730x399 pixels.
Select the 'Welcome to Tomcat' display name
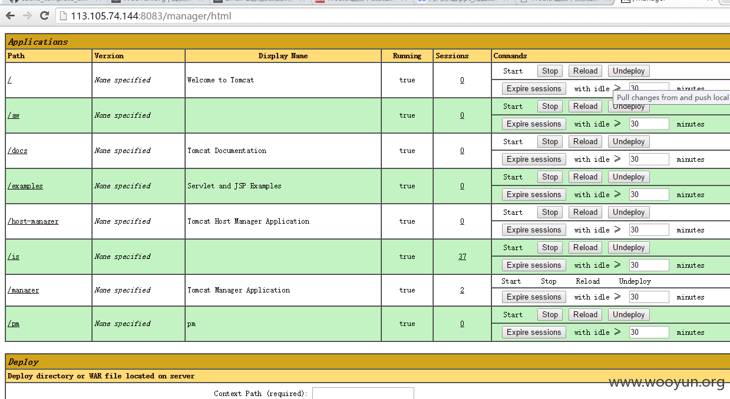tap(221, 80)
